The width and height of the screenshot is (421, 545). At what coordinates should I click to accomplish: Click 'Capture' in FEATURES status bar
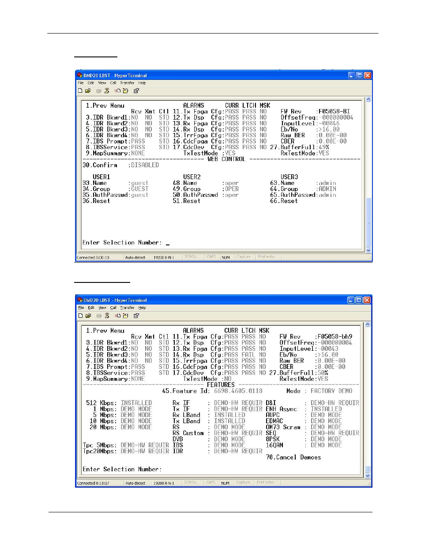coord(243,482)
